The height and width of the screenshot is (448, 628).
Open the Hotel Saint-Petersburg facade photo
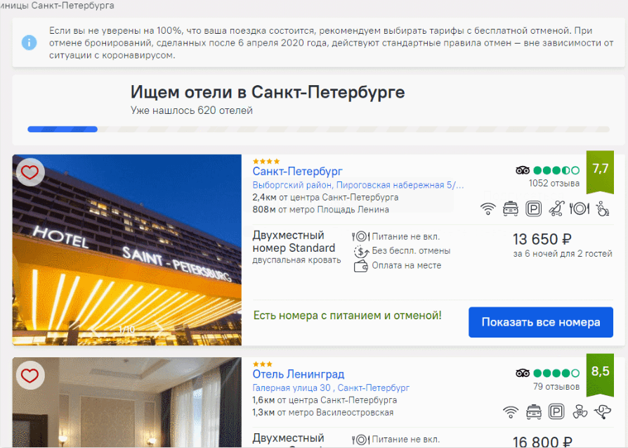[x=127, y=250]
